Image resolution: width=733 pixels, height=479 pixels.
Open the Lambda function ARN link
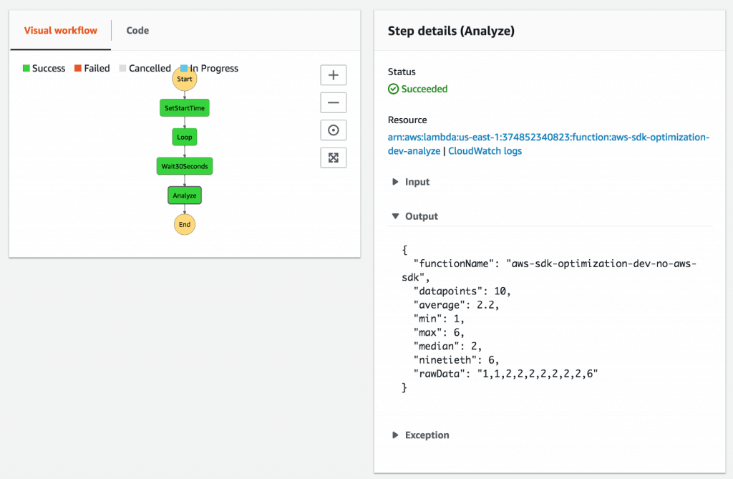coord(548,137)
